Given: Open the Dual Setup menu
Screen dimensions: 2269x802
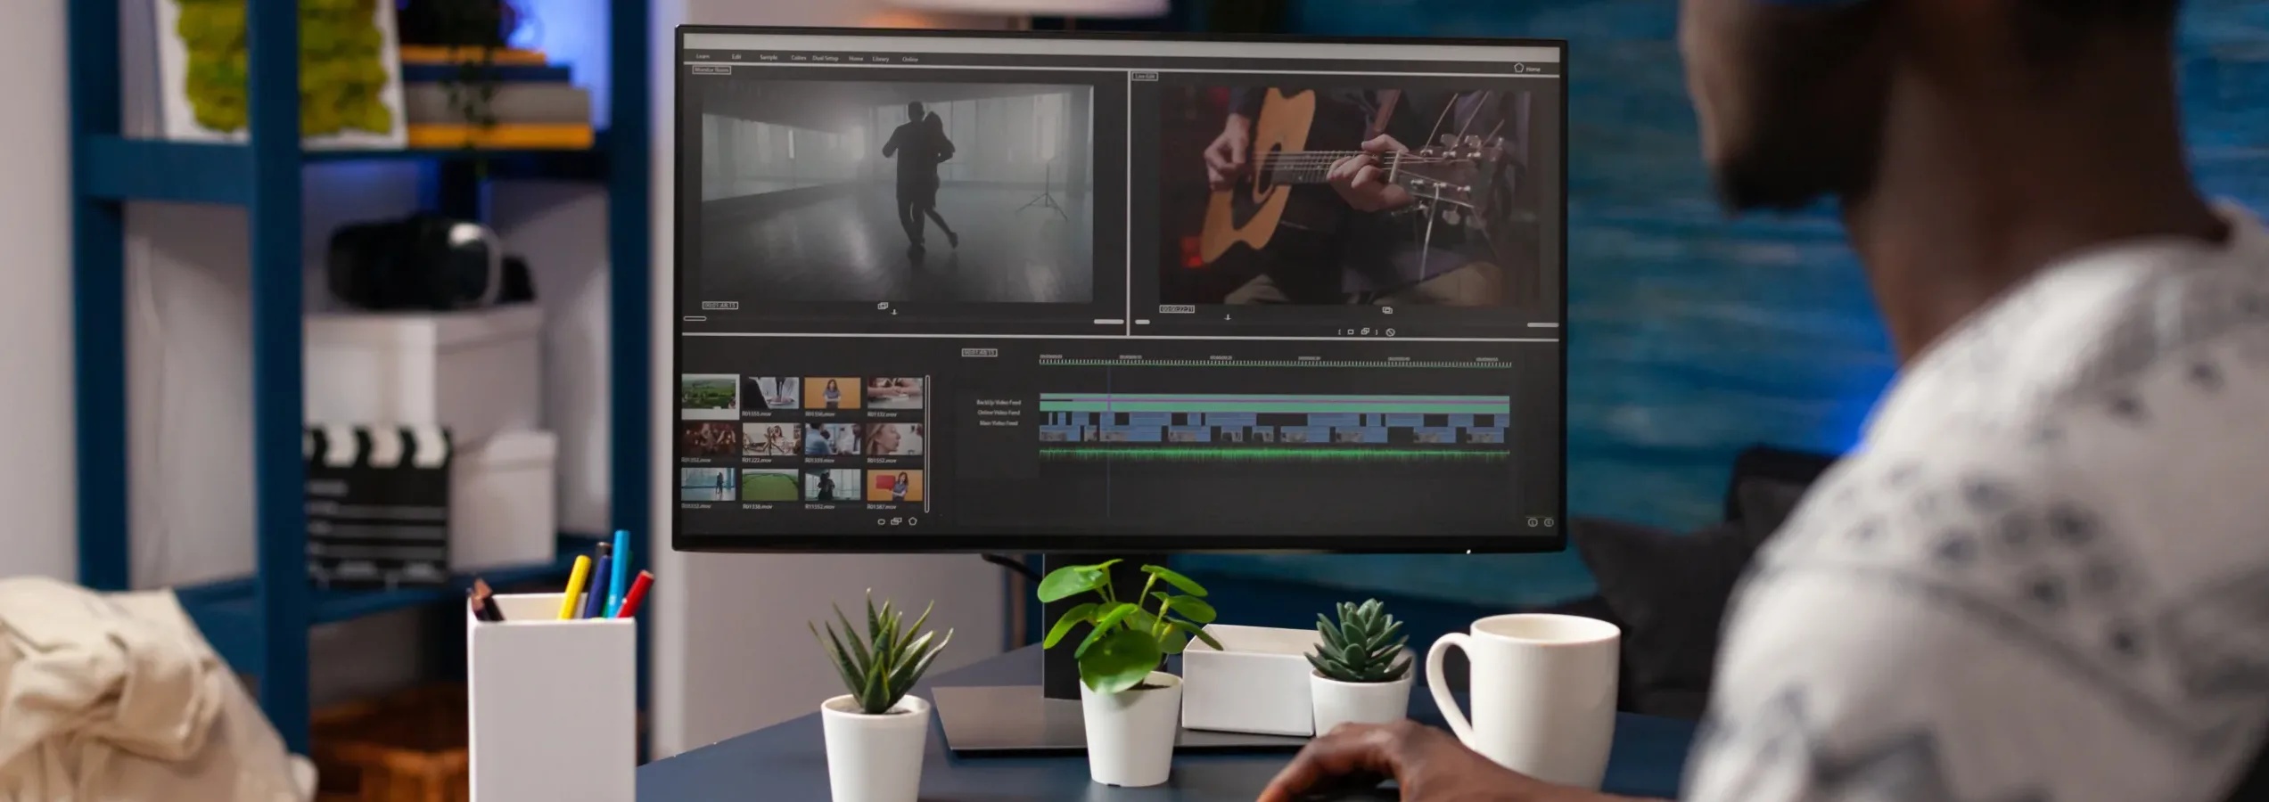Looking at the screenshot, I should (x=825, y=58).
